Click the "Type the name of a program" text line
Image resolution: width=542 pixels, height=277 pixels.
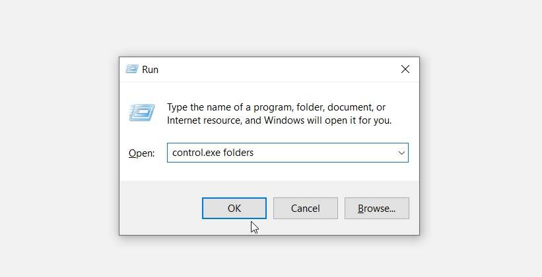click(276, 107)
